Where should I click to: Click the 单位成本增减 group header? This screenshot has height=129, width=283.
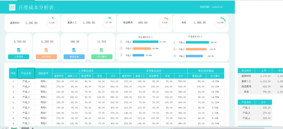pyautogui.click(x=206, y=71)
